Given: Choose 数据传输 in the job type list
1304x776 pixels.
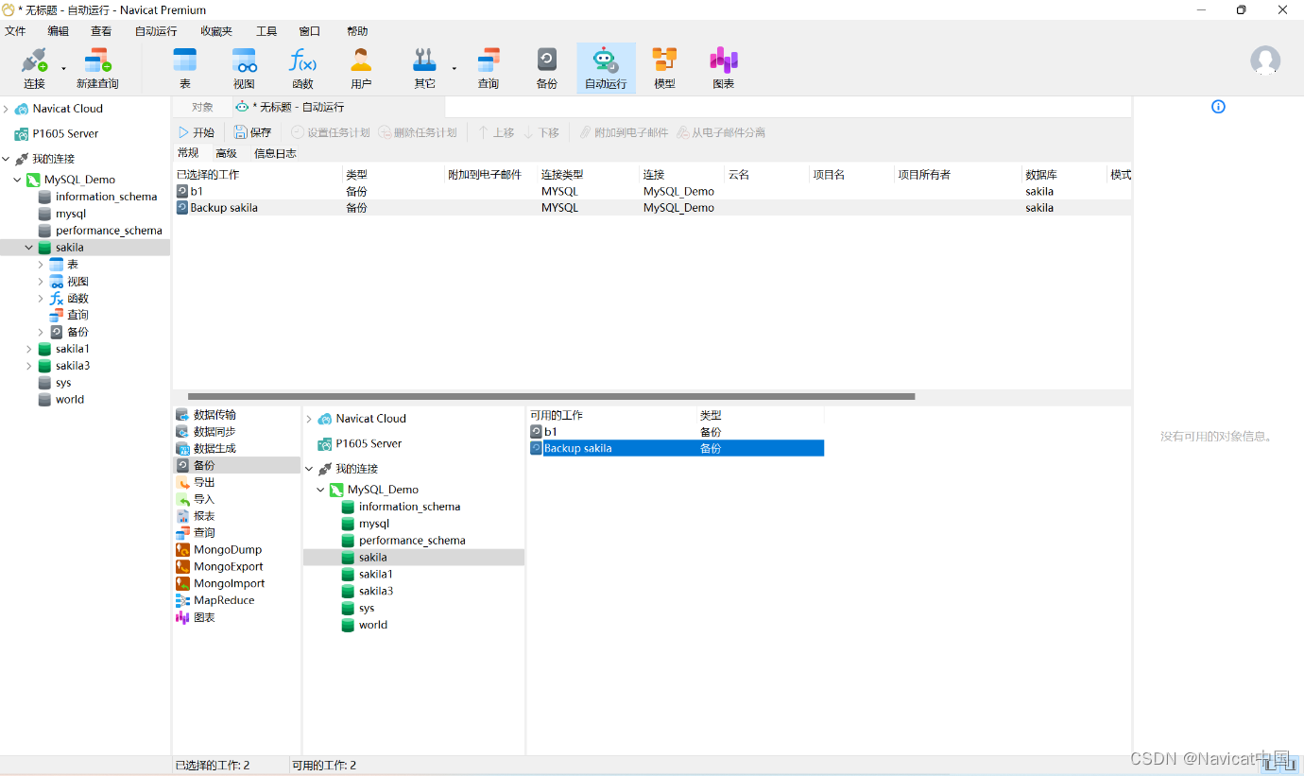Looking at the screenshot, I should [x=214, y=415].
